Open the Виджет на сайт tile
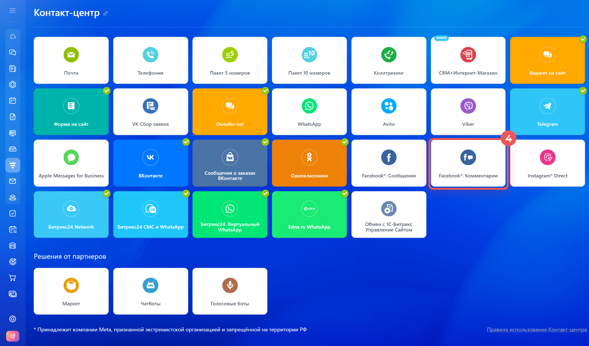589x346 pixels. 547,60
